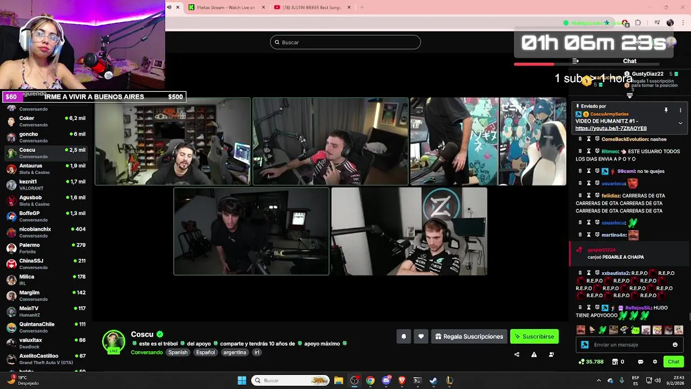
Task: Open Discord from the taskbar
Action: 386,380
